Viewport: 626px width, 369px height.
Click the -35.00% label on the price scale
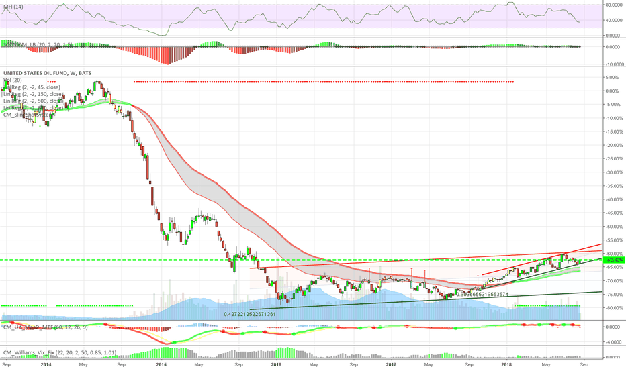click(x=614, y=186)
